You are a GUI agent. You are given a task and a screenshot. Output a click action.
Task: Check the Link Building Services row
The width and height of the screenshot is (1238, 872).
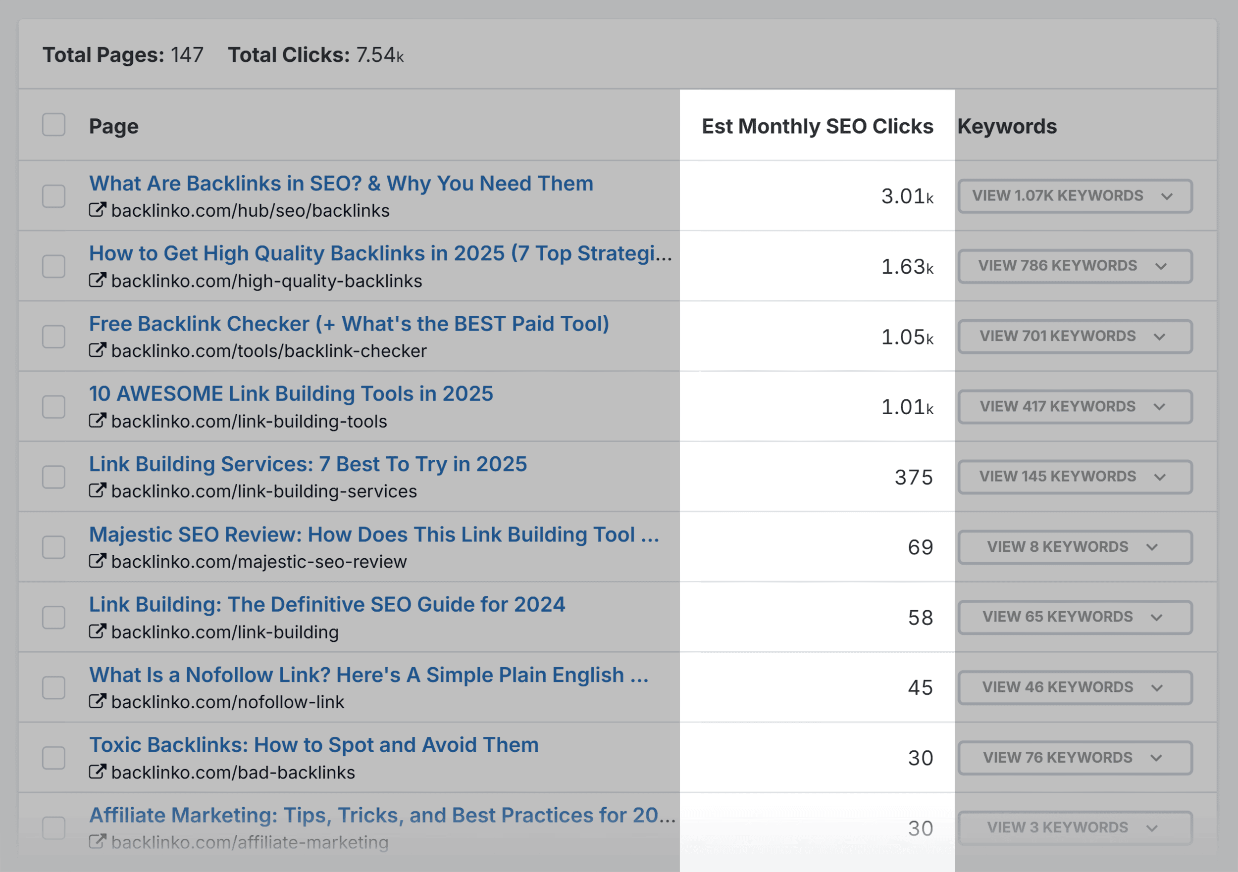click(54, 477)
